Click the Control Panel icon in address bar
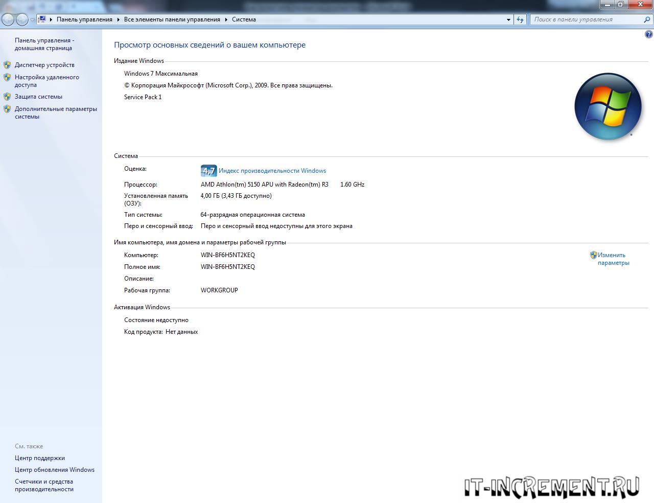This screenshot has height=503, width=654. click(x=42, y=19)
